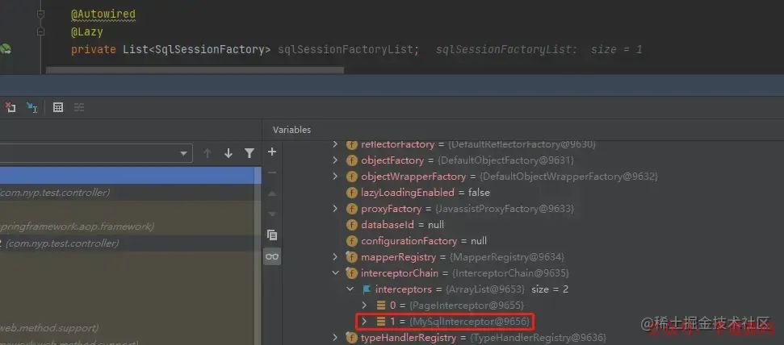The width and height of the screenshot is (784, 345).
Task: Click the inline hint sqlSessionFactoryList: size = 1
Action: pos(539,49)
